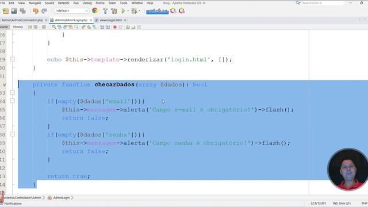The height and width of the screenshot is (207, 368).
Task: Click the Save All toolbar icon
Action: pos(23,11)
